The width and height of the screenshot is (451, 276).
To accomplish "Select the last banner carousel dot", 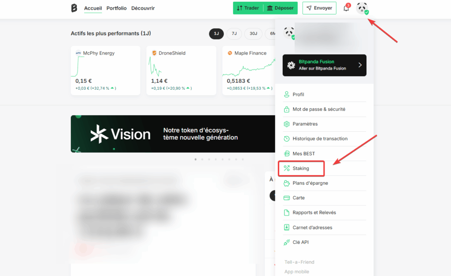I will [243, 159].
